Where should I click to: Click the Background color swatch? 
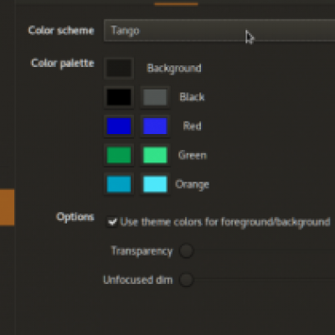point(119,68)
